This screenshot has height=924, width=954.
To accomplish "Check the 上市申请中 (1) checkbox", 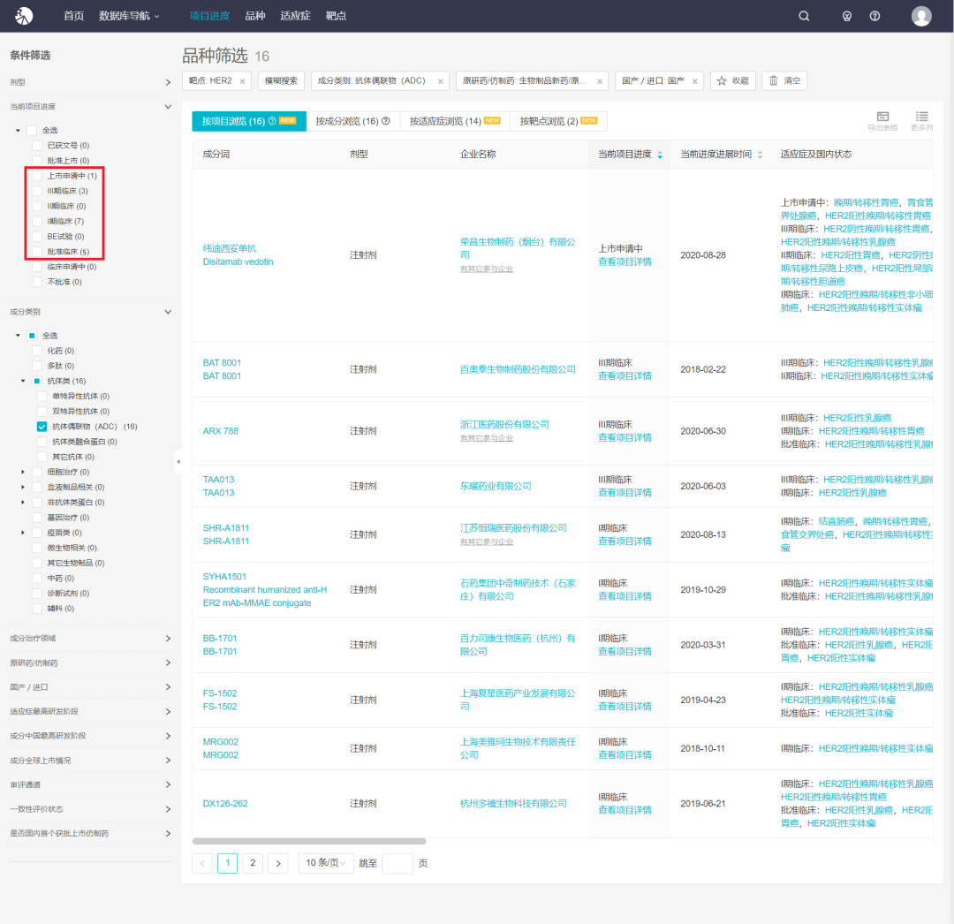I will (x=37, y=176).
